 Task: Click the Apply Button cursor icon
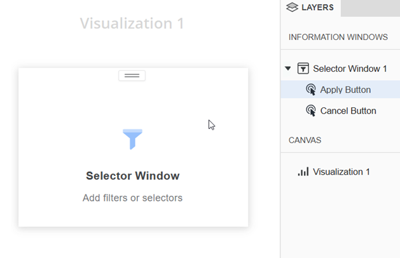[311, 90]
